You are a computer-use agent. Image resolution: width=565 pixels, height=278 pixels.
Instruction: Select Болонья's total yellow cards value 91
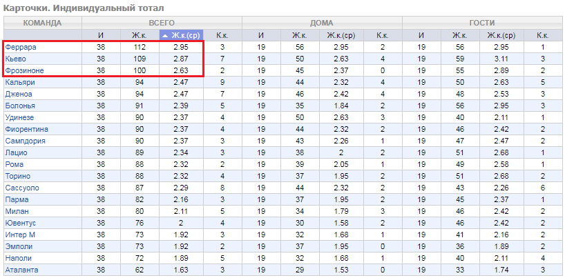pos(139,106)
